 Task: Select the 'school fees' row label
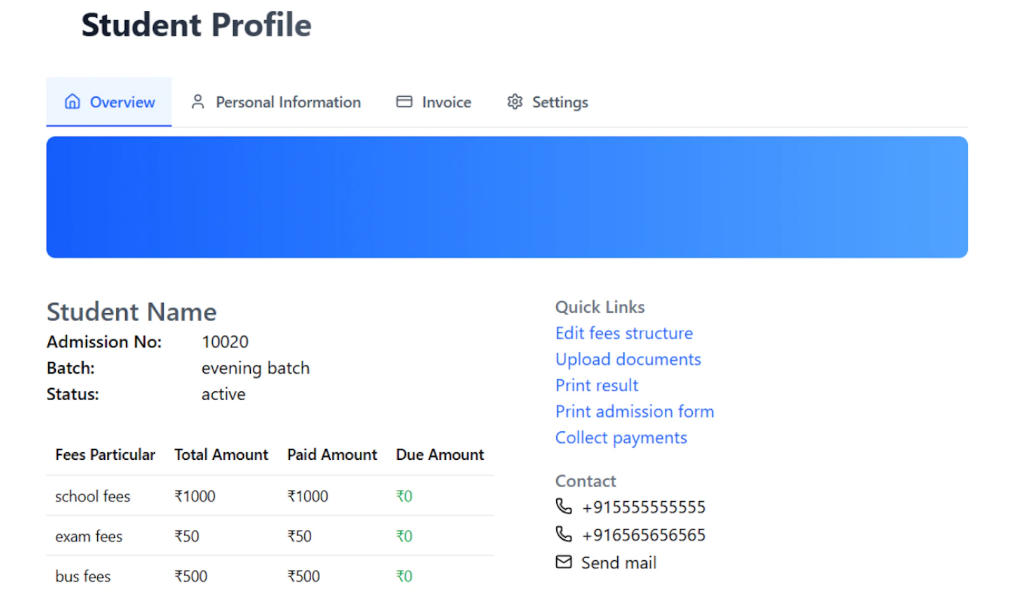(93, 496)
